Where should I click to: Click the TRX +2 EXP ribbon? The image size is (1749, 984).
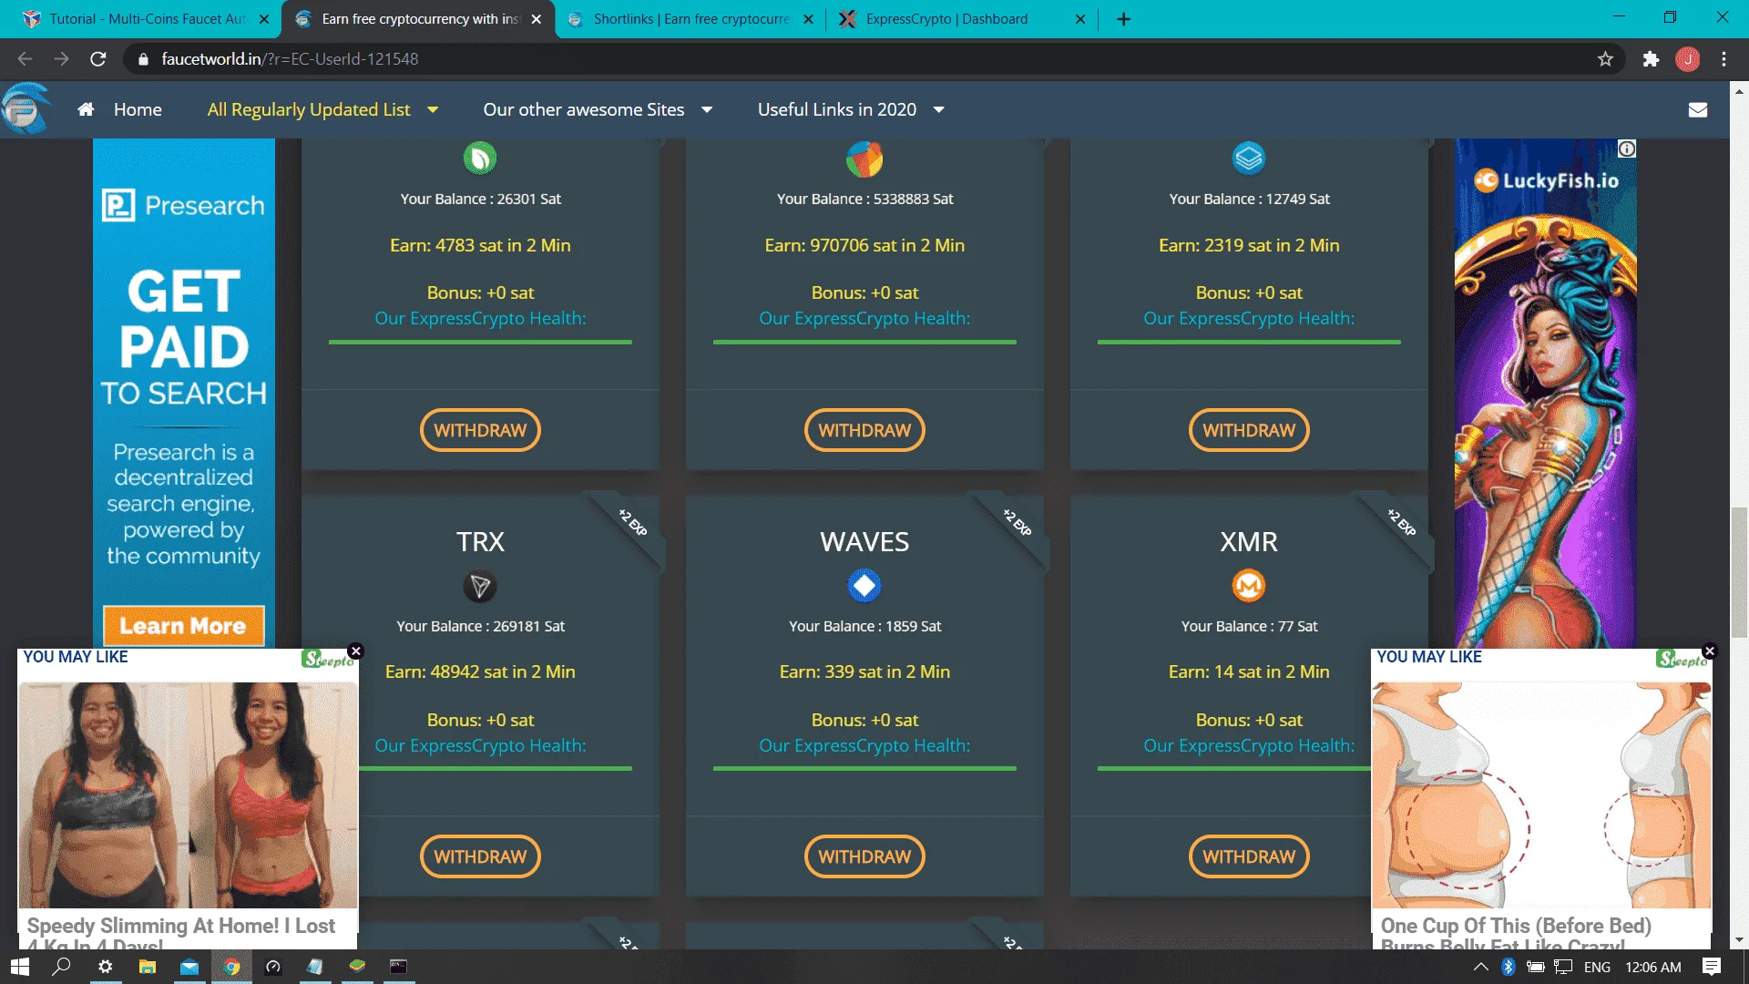pos(633,523)
